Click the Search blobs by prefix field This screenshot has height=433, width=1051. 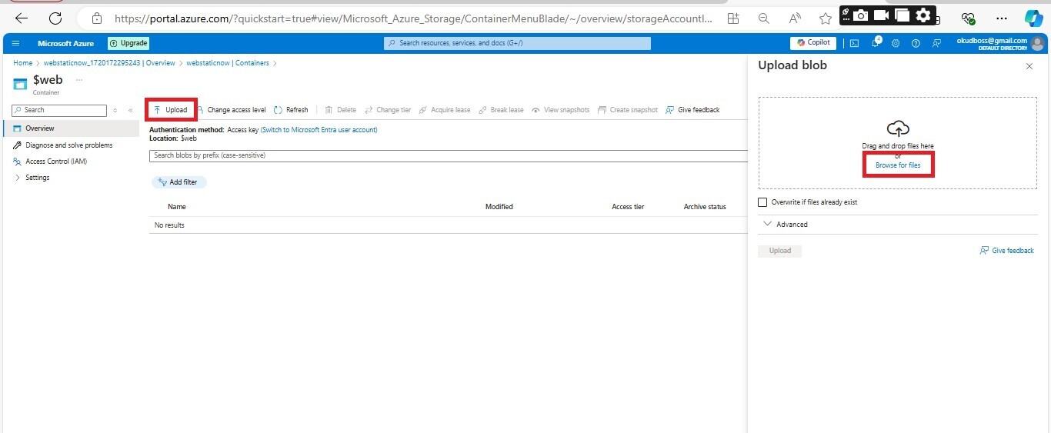449,156
